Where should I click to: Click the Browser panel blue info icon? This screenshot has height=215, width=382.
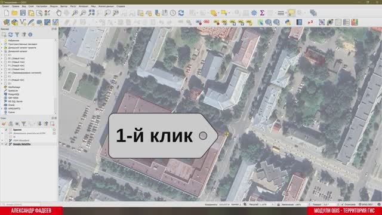(30, 35)
